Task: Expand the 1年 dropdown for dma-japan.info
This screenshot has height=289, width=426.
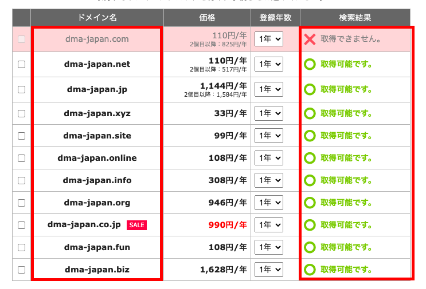Action: coord(269,180)
